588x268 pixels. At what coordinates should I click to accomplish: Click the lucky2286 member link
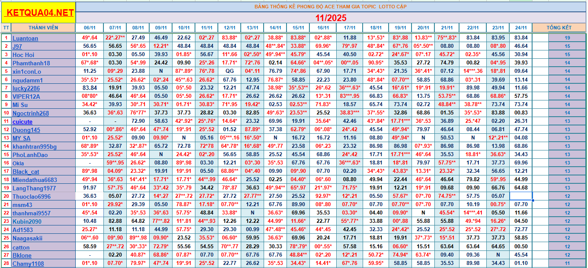tap(26, 88)
